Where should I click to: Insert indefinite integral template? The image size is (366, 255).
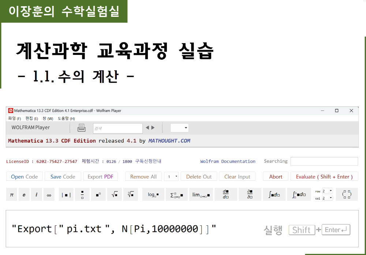pos(274,195)
